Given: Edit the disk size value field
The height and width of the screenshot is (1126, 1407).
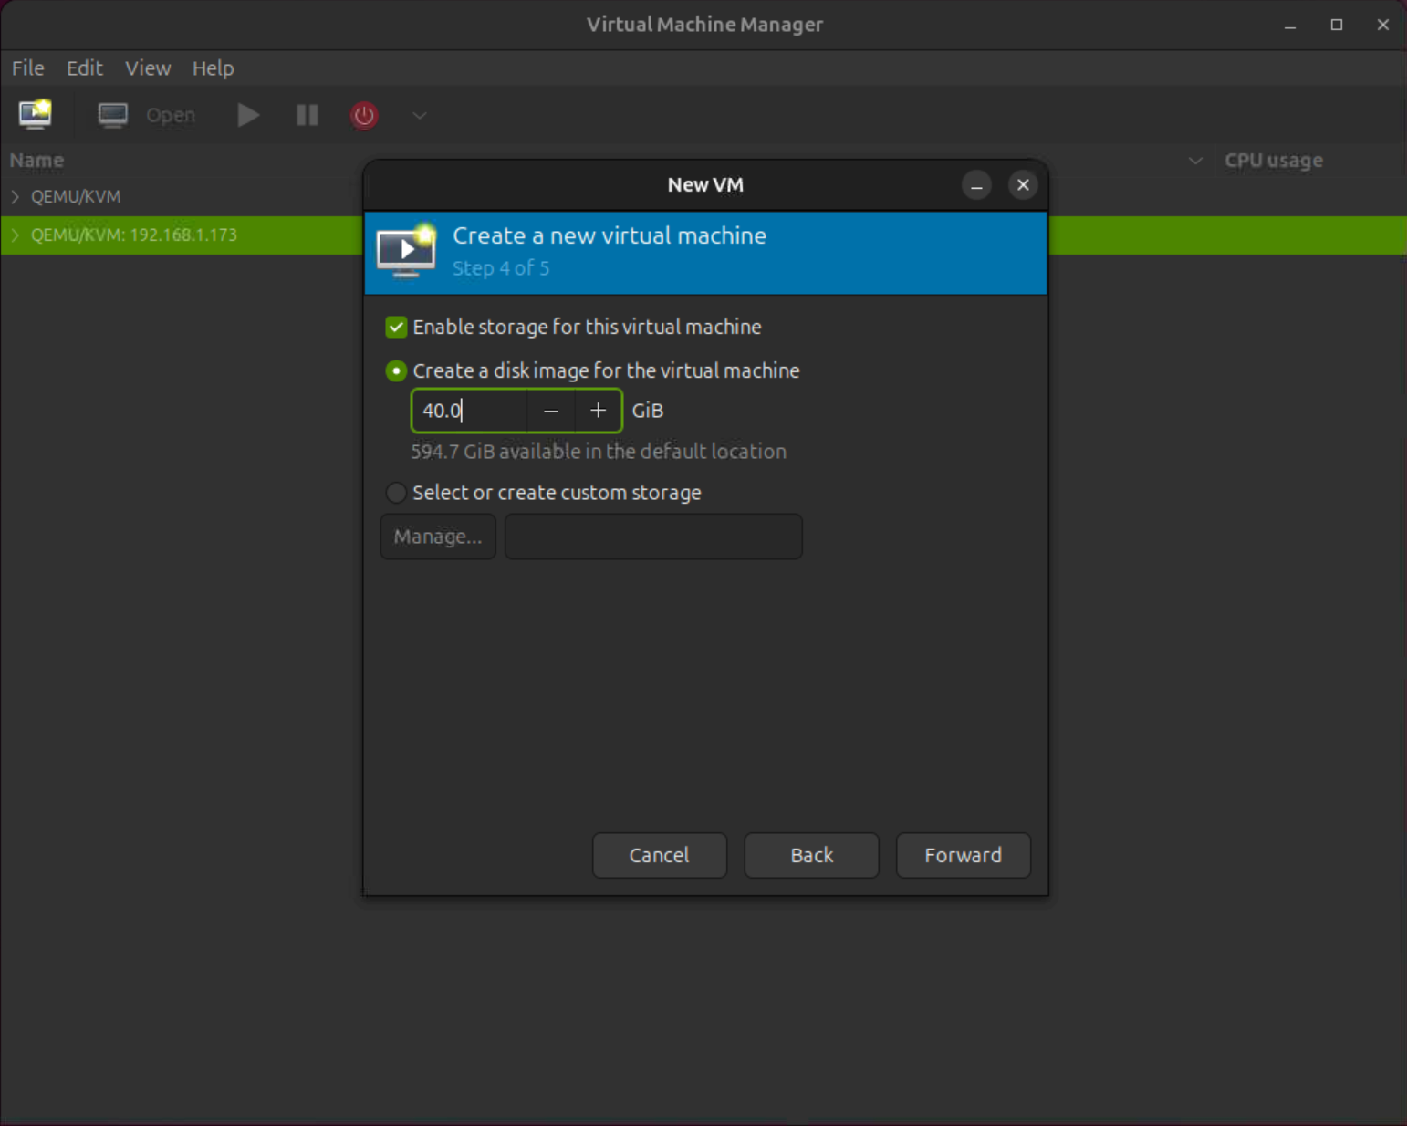Looking at the screenshot, I should click(469, 411).
